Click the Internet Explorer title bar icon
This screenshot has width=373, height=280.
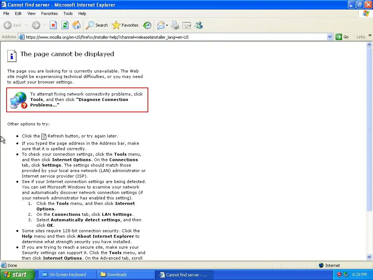tap(4, 4)
